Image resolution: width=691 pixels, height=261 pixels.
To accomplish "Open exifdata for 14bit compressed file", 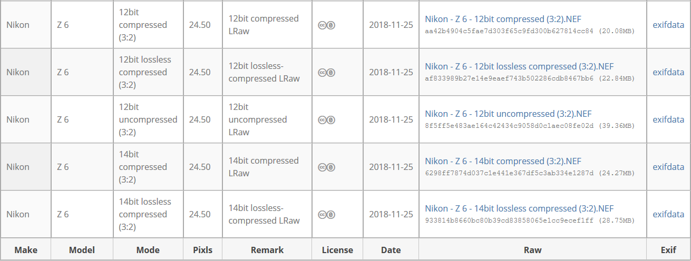I will point(668,167).
